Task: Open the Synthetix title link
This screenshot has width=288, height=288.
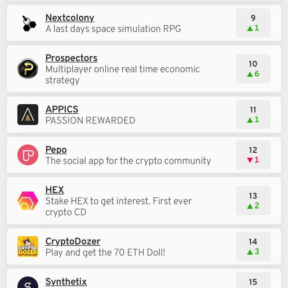Action: click(66, 282)
